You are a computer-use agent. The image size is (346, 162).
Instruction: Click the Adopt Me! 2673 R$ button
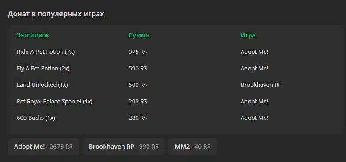point(43,147)
